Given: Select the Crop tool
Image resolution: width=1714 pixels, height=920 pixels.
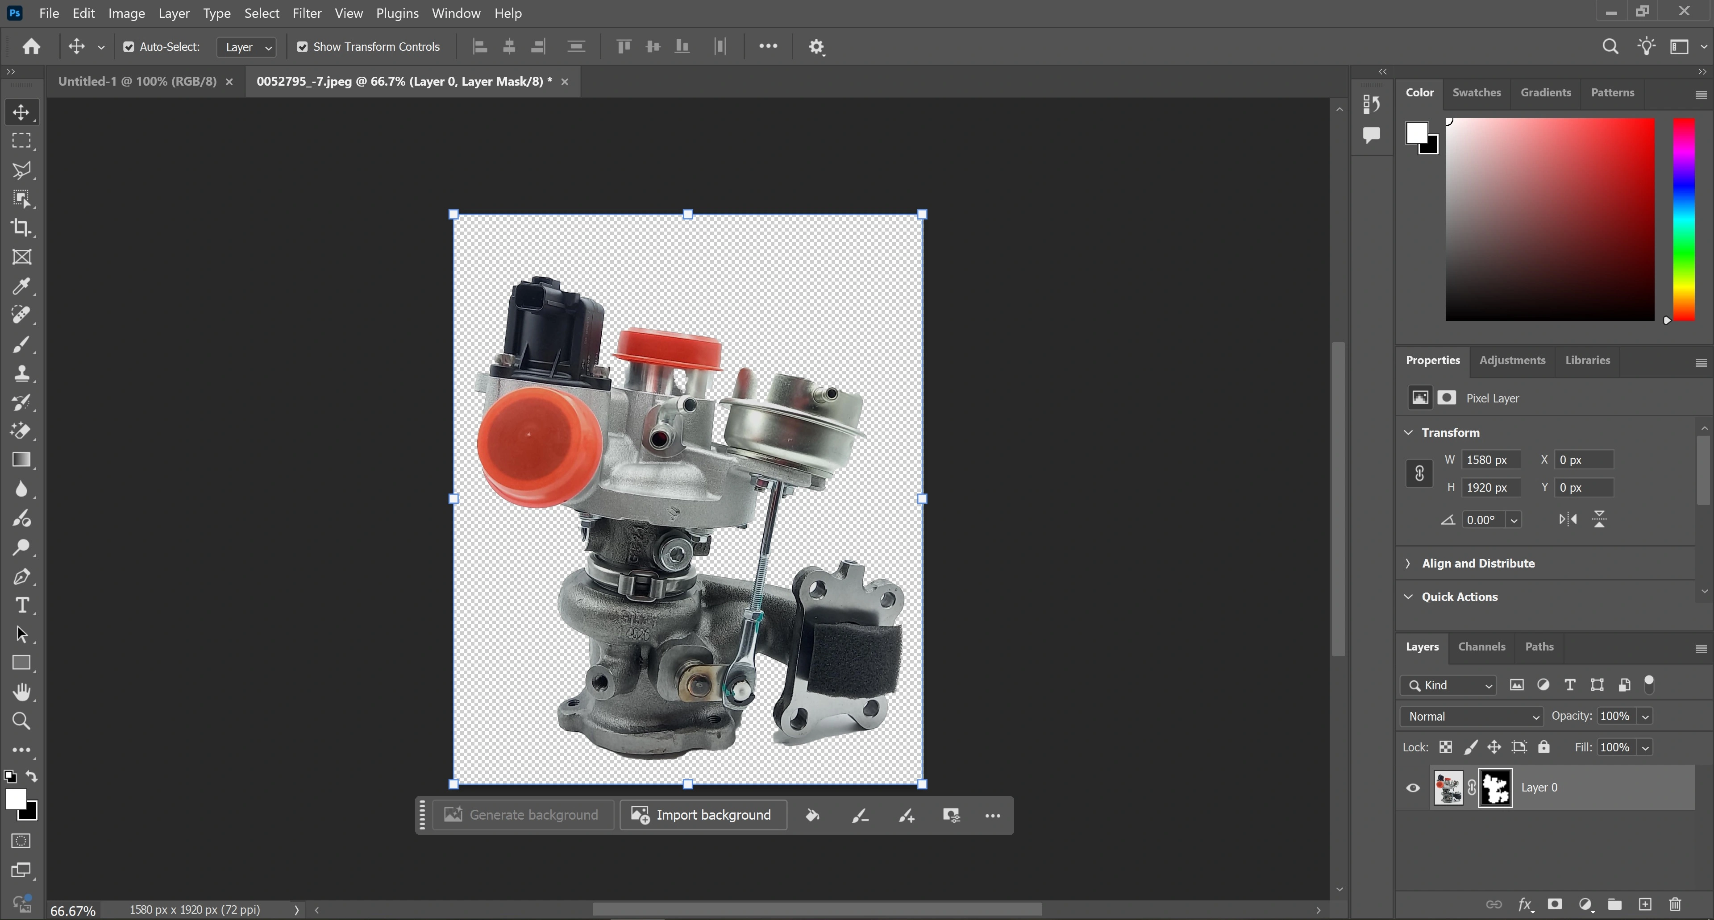Looking at the screenshot, I should (x=21, y=228).
